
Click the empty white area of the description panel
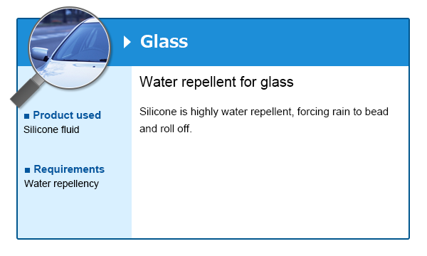[270, 186]
